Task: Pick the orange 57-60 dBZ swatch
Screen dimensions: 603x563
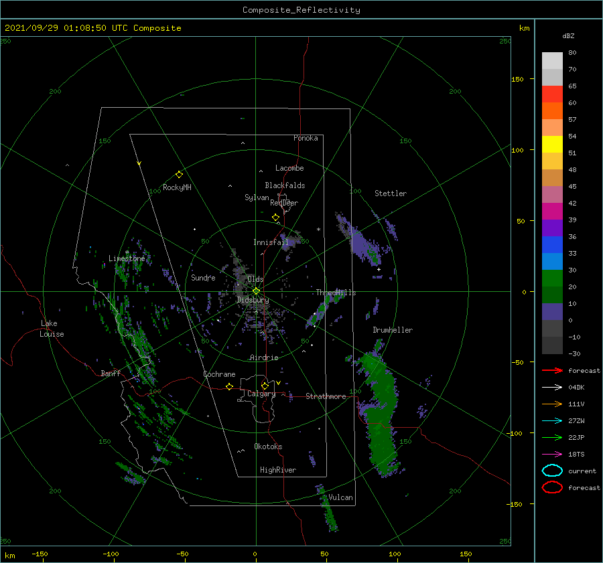Action: pyautogui.click(x=552, y=111)
